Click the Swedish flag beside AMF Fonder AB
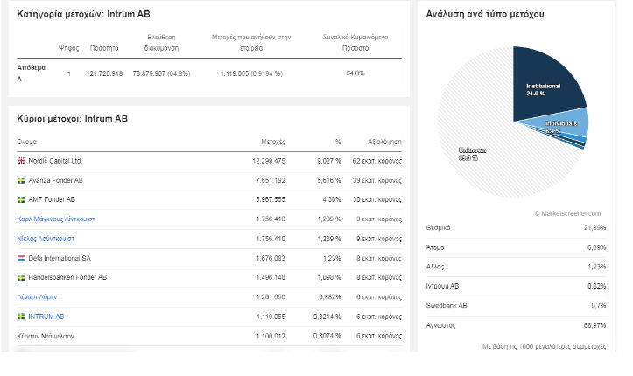633x376 pixels. [22, 199]
